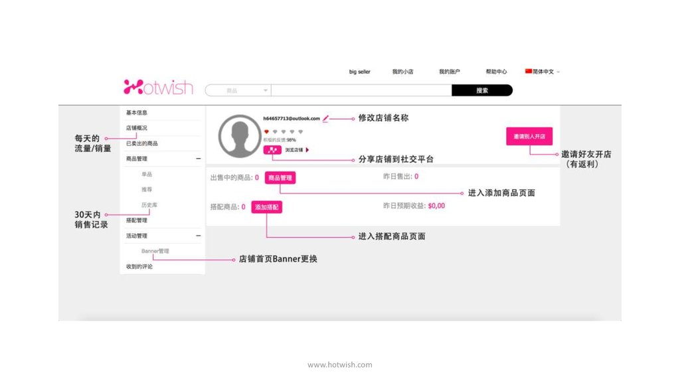Click the China flag language icon

pyautogui.click(x=529, y=71)
